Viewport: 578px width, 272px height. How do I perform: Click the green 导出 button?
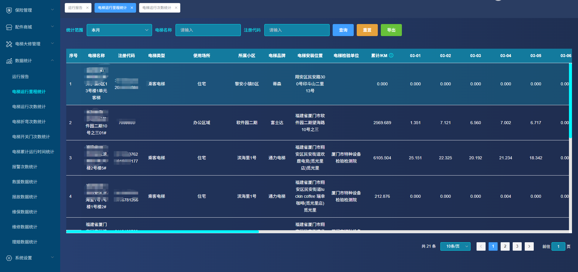[391, 30]
